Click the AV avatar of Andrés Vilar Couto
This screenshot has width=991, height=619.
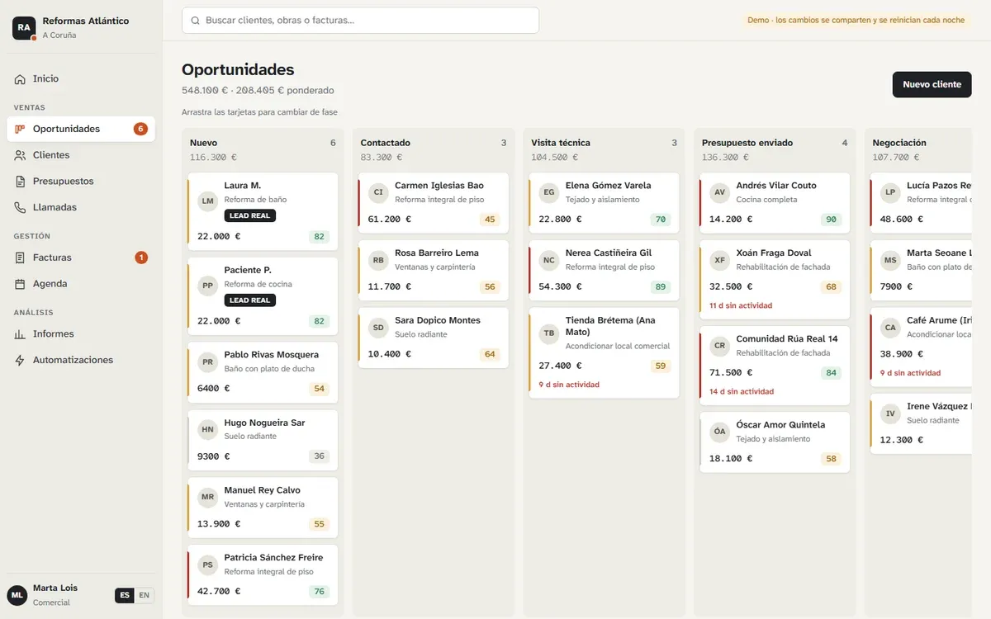click(x=720, y=192)
